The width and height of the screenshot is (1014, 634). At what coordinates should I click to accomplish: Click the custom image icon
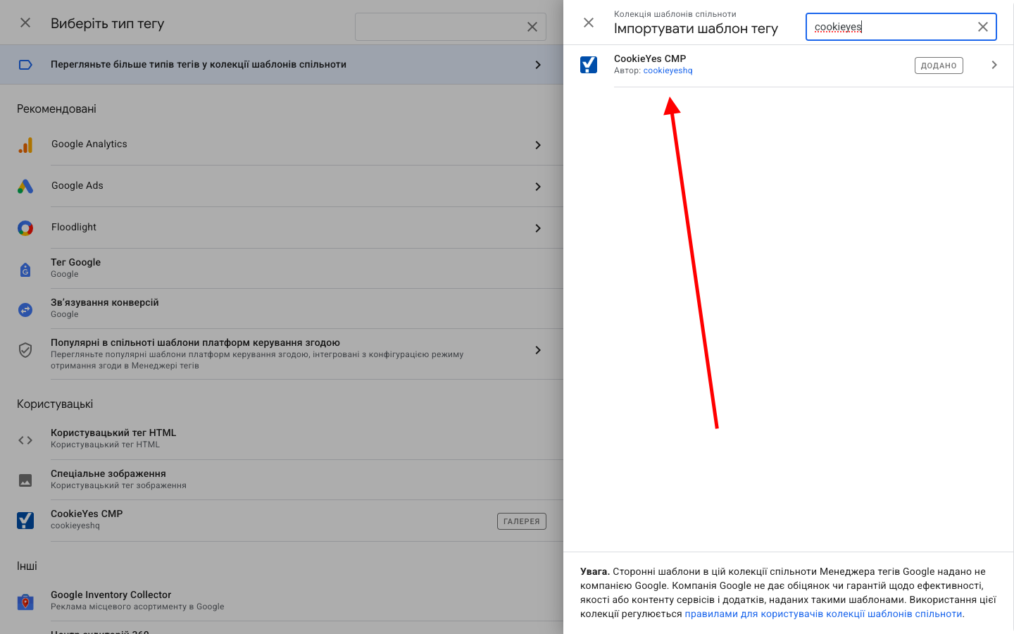[25, 480]
